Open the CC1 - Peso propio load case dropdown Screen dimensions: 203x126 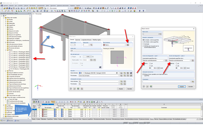pyautogui.click(x=68, y=8)
